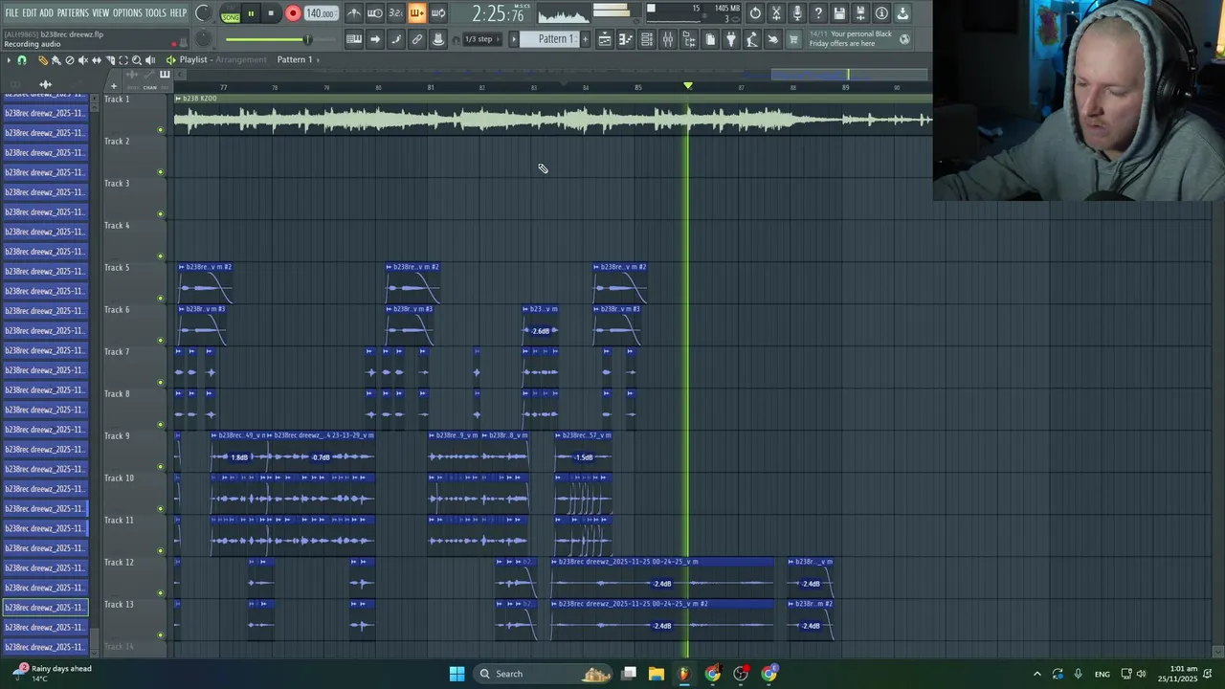
Task: Toggle typing keyboard to piano
Action: coord(354,39)
